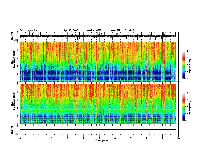Click the ch.2 colorbar log(PSD) units label

[x=190, y=108]
